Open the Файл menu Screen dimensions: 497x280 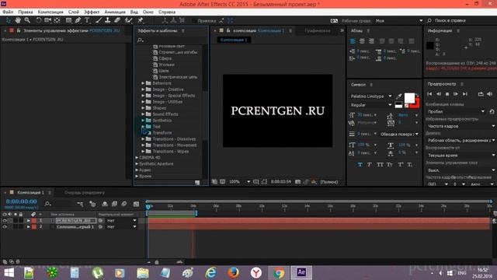click(8, 12)
